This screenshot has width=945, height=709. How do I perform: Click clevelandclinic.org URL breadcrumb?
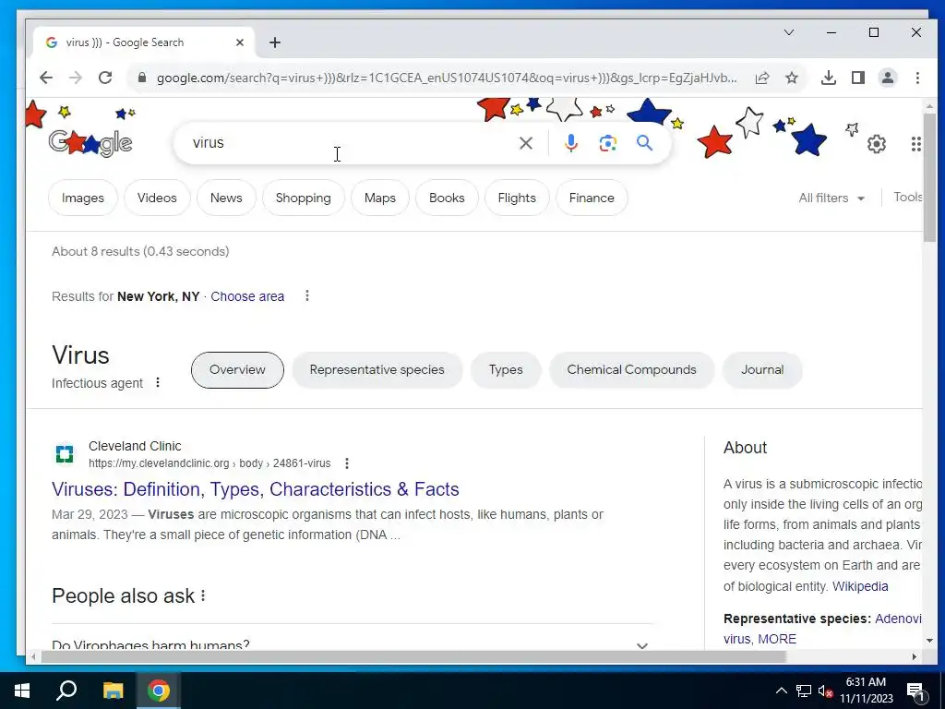tap(209, 463)
